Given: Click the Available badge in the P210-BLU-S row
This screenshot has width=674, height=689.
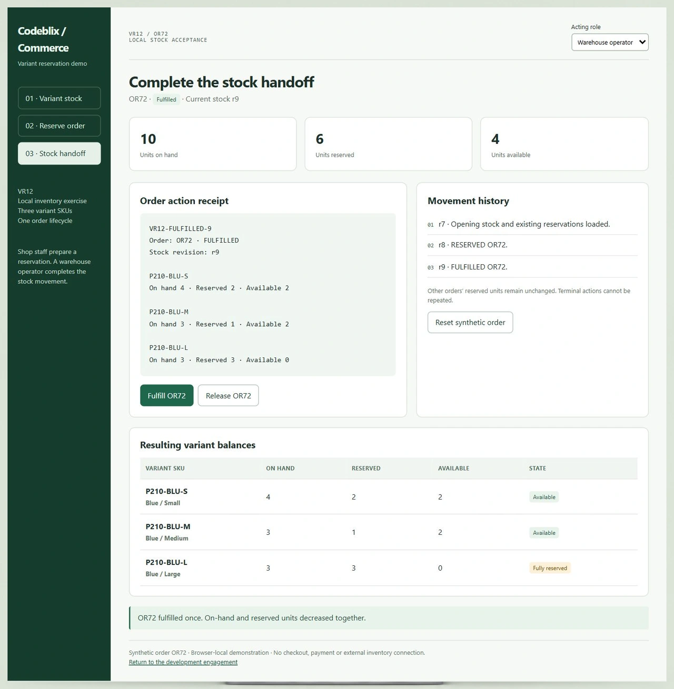Looking at the screenshot, I should (544, 497).
